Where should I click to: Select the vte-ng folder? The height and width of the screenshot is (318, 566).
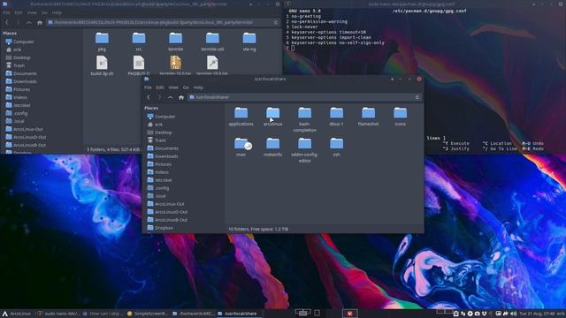pos(249,42)
